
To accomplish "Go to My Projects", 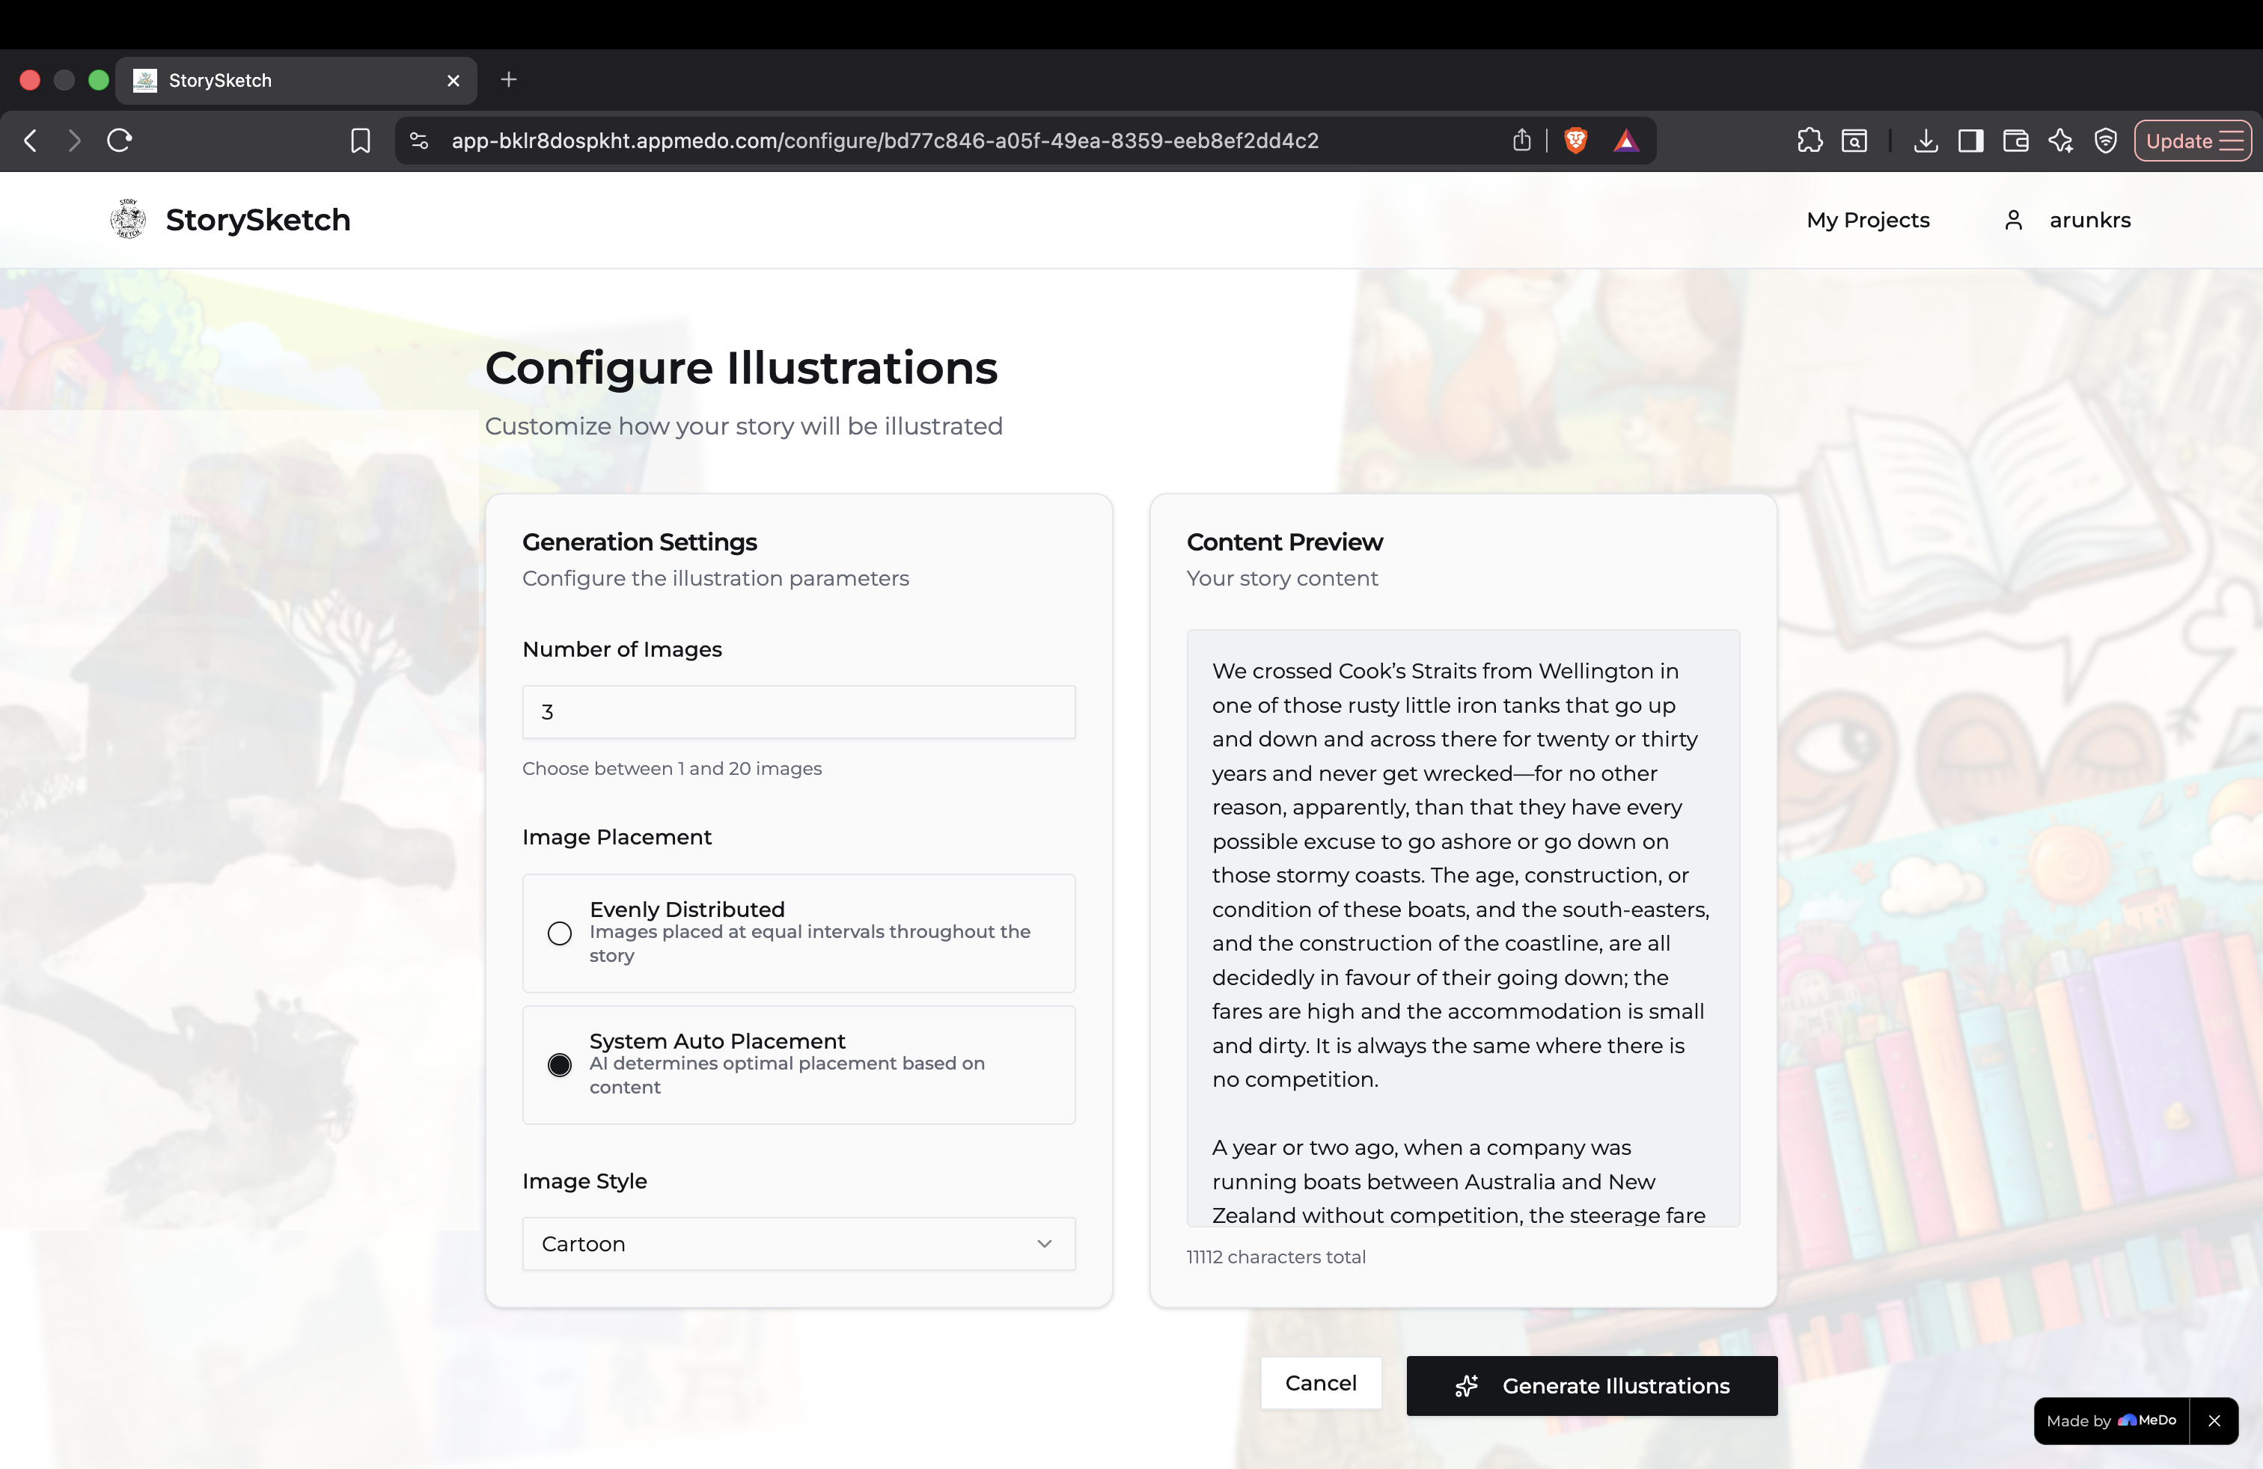I will click(1867, 221).
